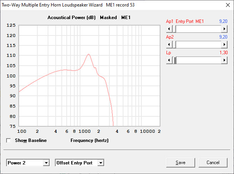Click the window title ME1 record 53
Viewport: 234px width, 174px height.
120,5
